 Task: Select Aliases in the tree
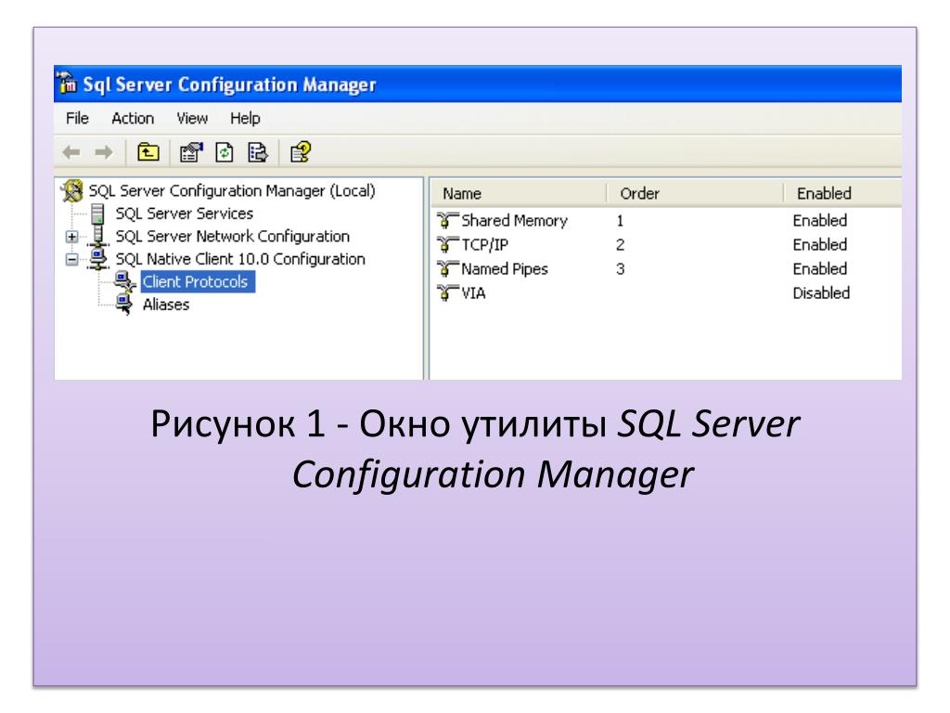click(166, 305)
